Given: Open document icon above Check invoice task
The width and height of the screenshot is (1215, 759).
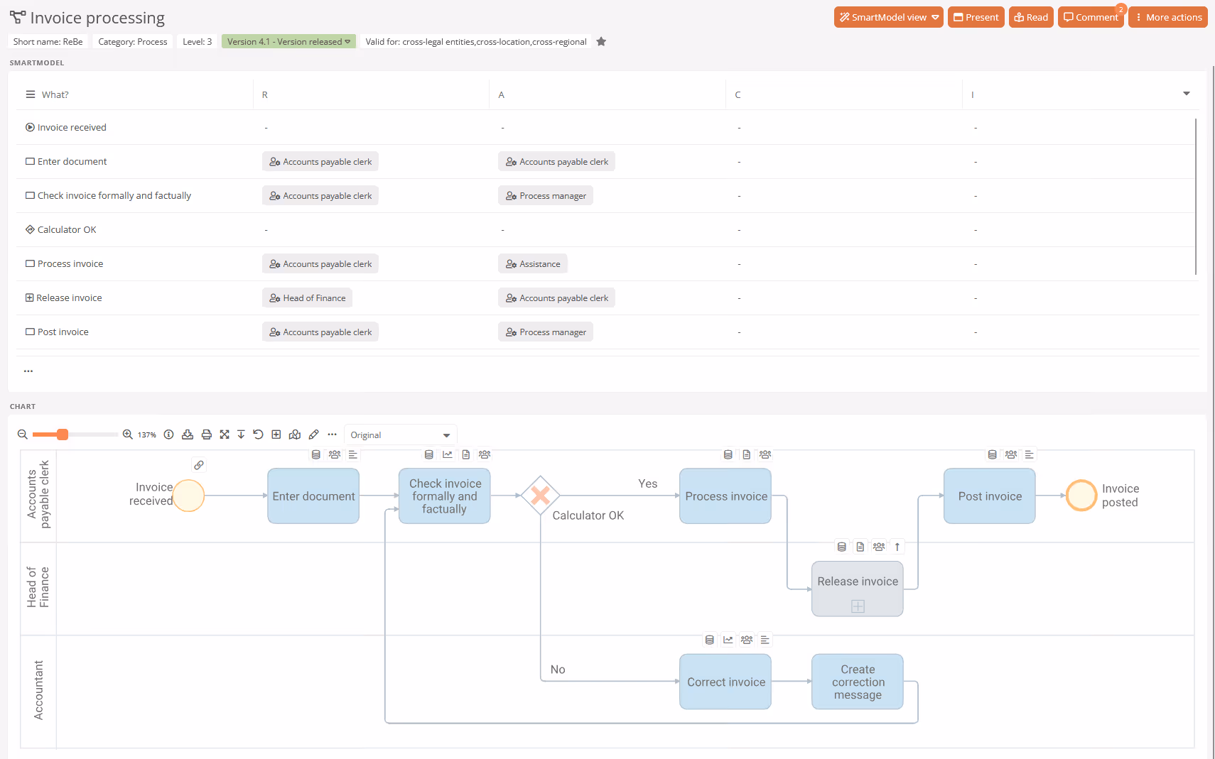Looking at the screenshot, I should click(x=466, y=454).
